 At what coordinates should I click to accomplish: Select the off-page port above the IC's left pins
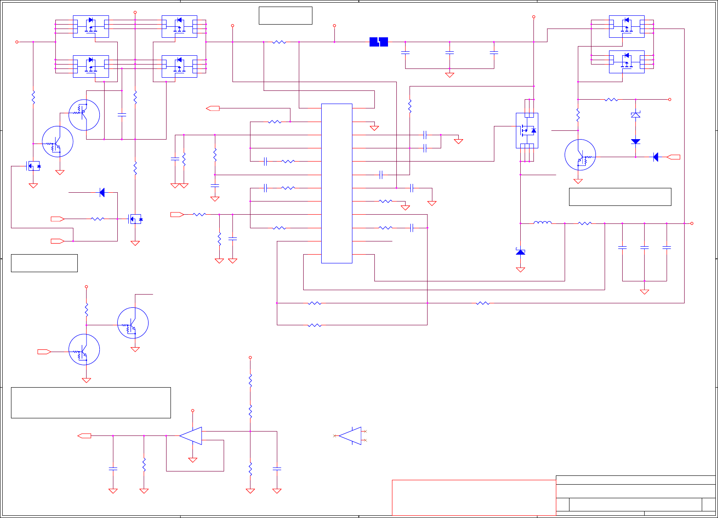[213, 108]
